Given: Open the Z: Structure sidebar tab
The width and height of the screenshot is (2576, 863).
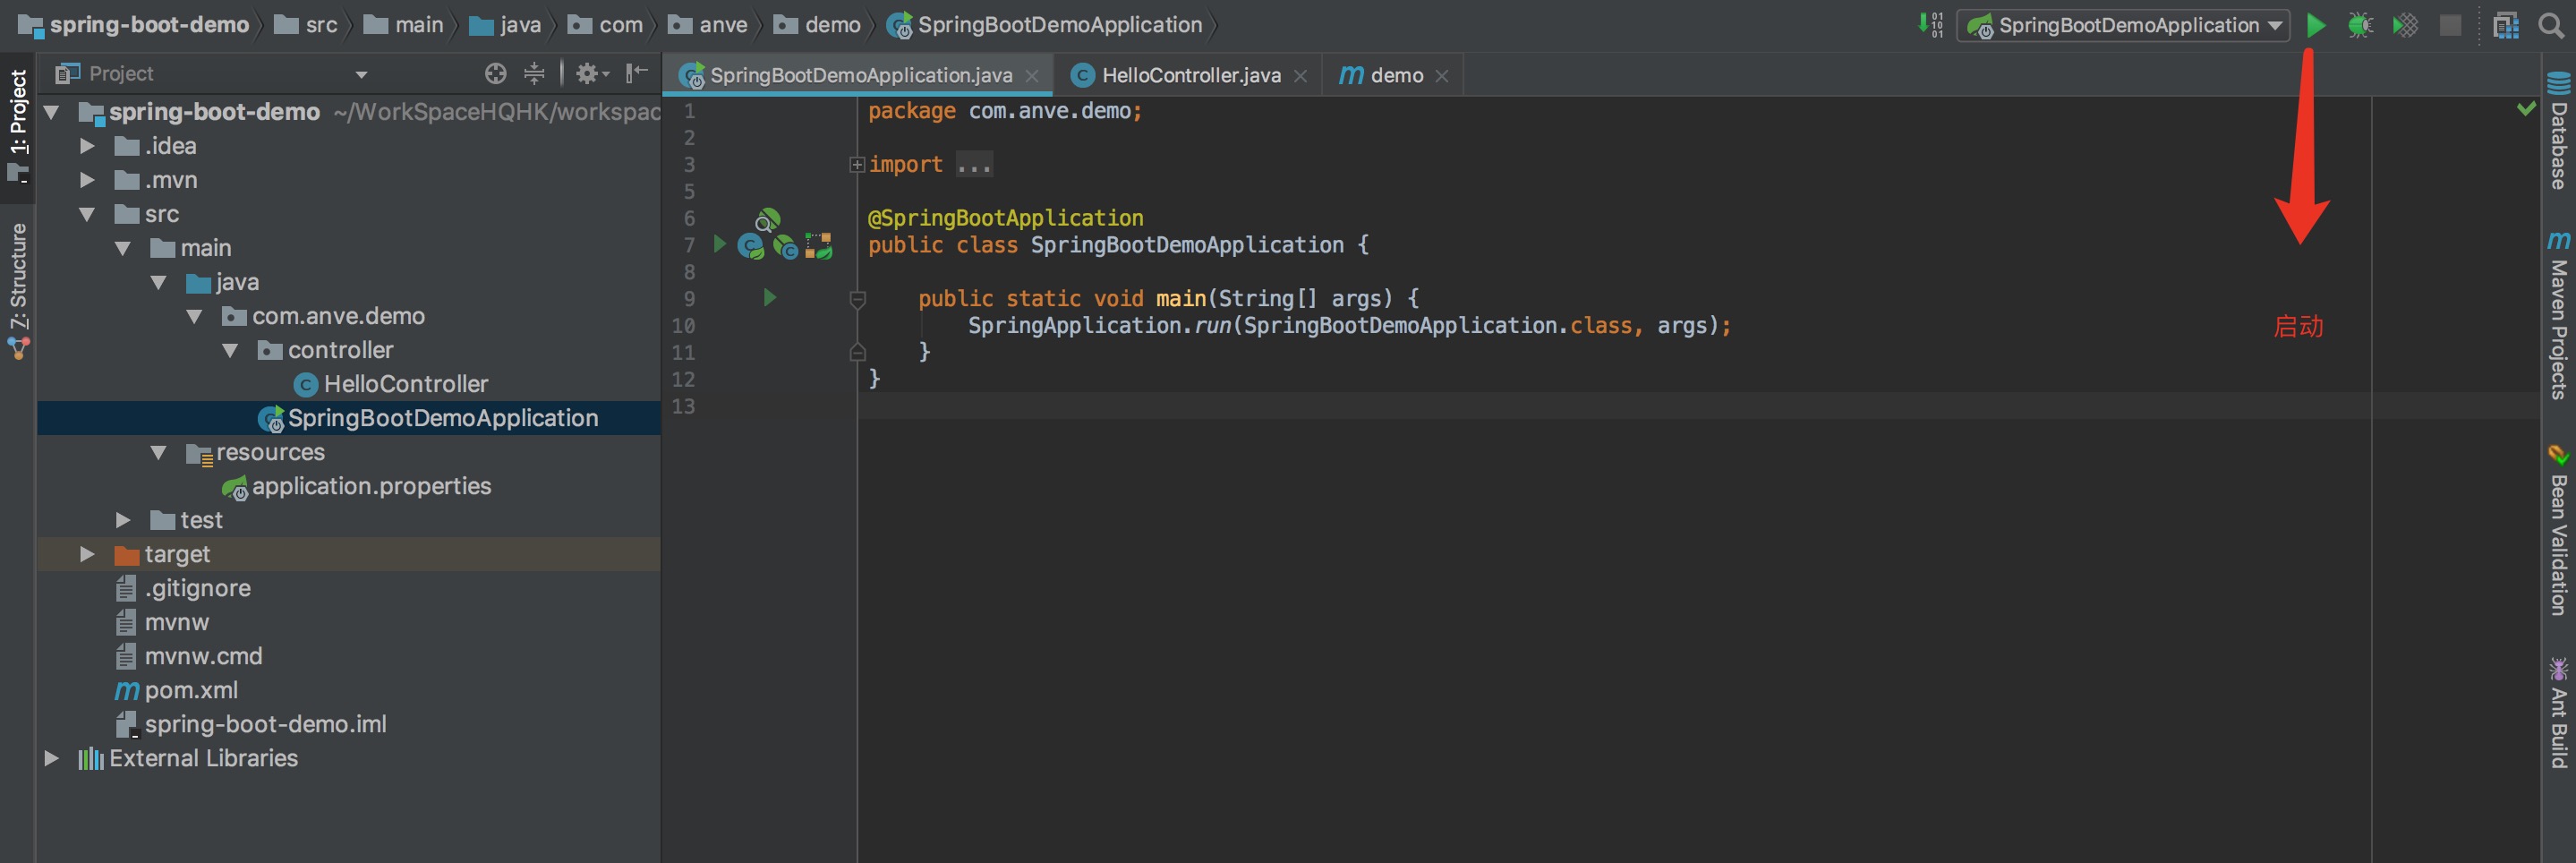Looking at the screenshot, I should click(x=18, y=290).
